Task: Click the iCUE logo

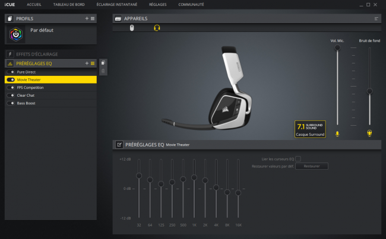Action: 10,4
